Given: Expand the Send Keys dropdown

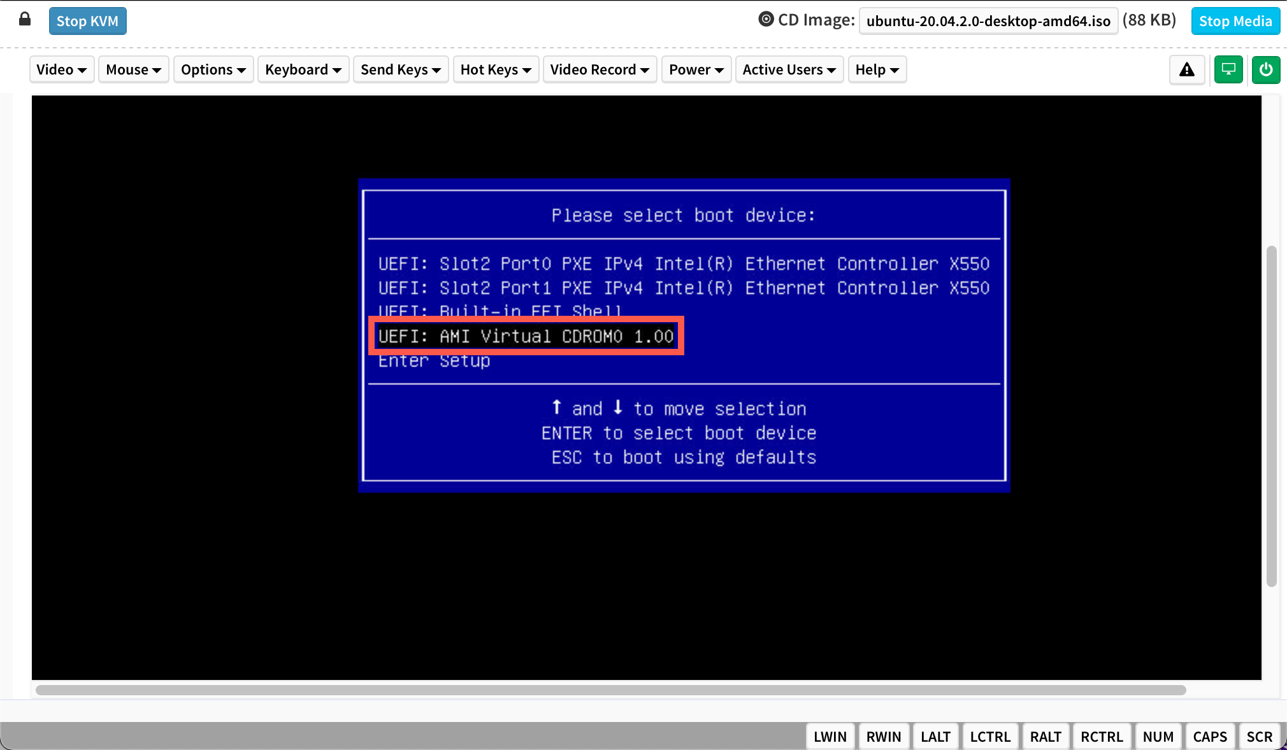Looking at the screenshot, I should click(x=400, y=69).
